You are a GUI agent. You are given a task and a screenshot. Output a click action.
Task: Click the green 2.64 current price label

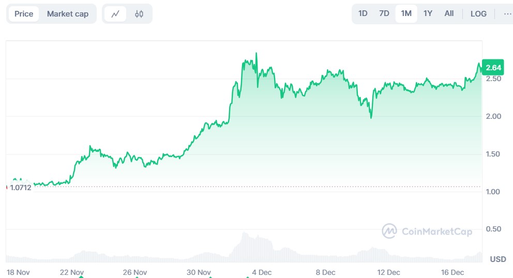(494, 67)
